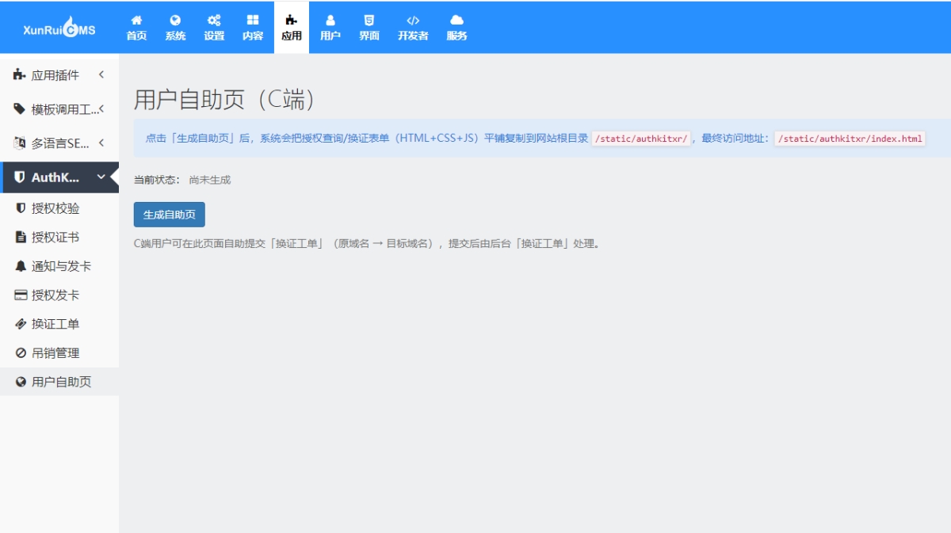Click the 开发者 code icon
The width and height of the screenshot is (951, 533).
click(413, 20)
